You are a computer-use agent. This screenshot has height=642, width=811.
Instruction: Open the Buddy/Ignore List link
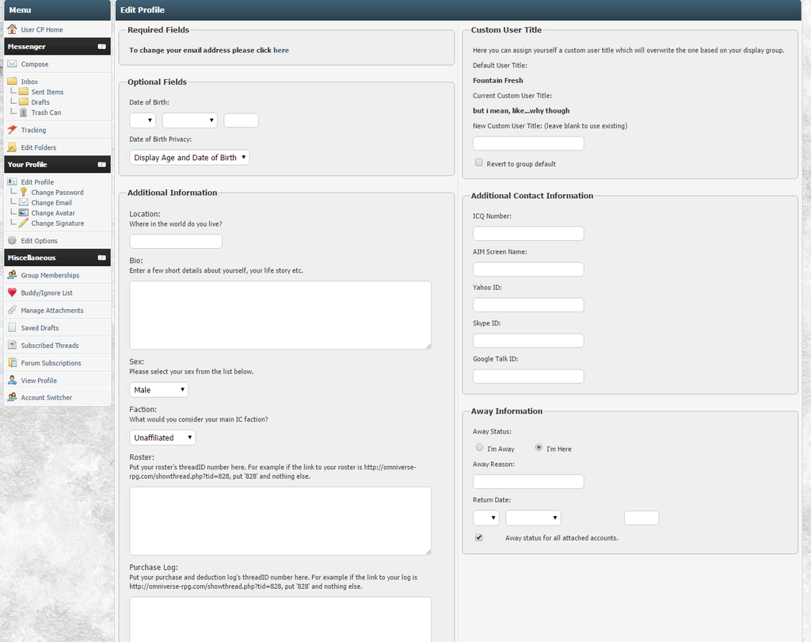(x=47, y=293)
